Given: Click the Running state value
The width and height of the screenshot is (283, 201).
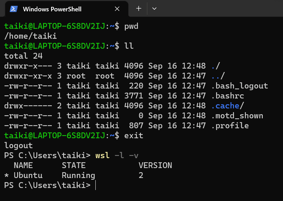Looking at the screenshot, I should pos(79,175).
